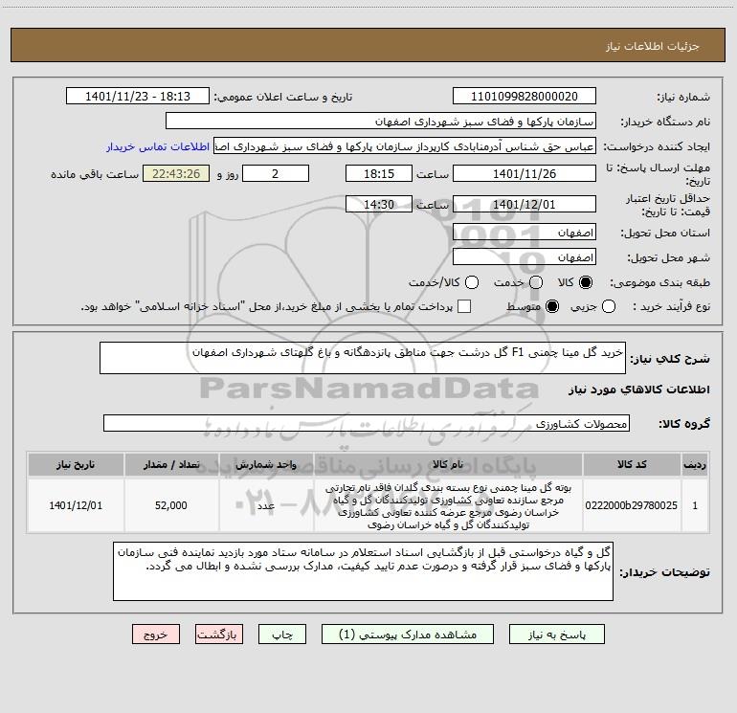Click buyer notes text area
737x713 pixels.
363,571
